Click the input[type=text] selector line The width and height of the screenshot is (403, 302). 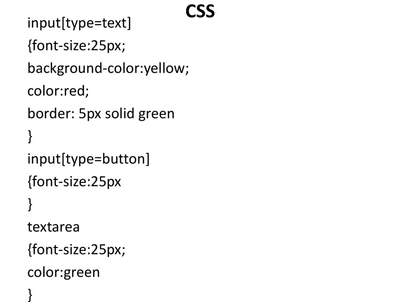point(79,24)
